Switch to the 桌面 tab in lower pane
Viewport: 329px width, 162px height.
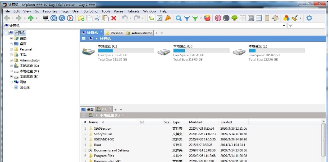88,109
